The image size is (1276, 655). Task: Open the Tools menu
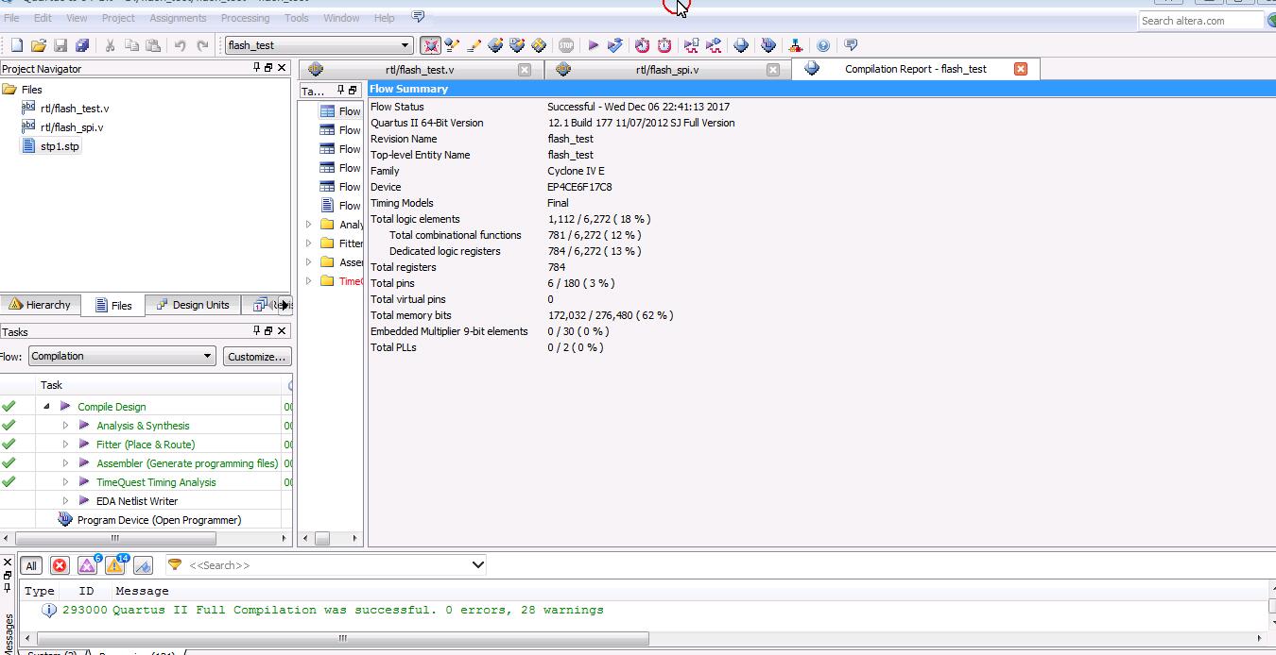click(x=297, y=18)
